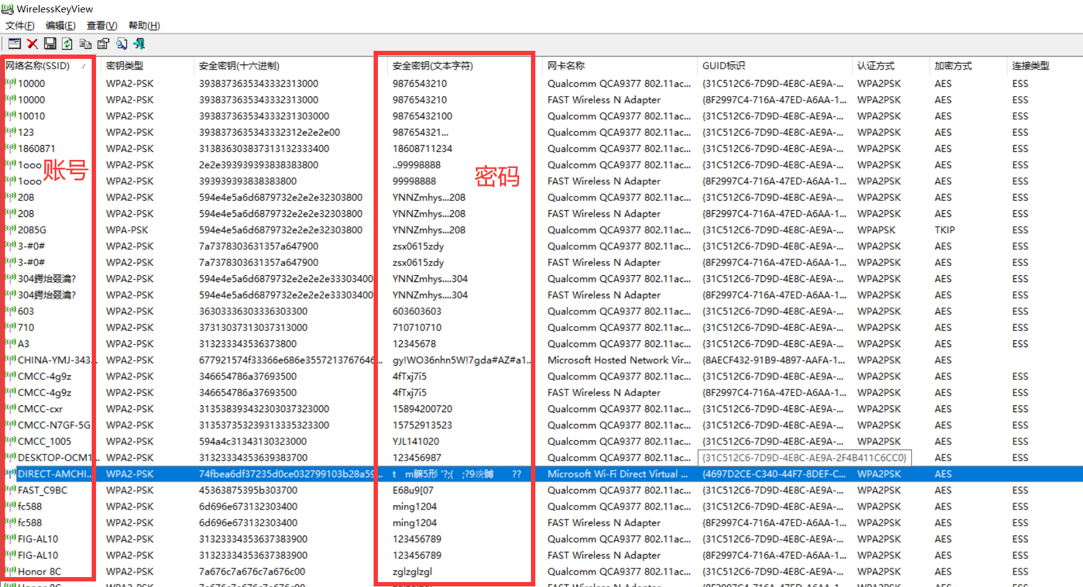The width and height of the screenshot is (1083, 587).
Task: Click the exit door icon
Action: click(139, 43)
